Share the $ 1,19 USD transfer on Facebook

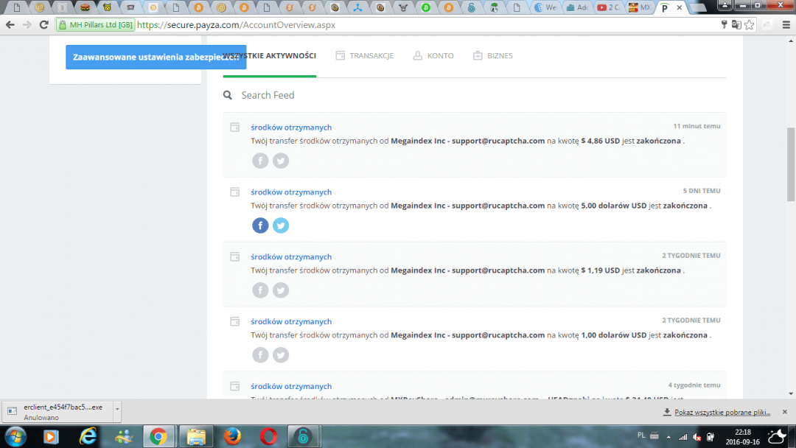point(260,290)
